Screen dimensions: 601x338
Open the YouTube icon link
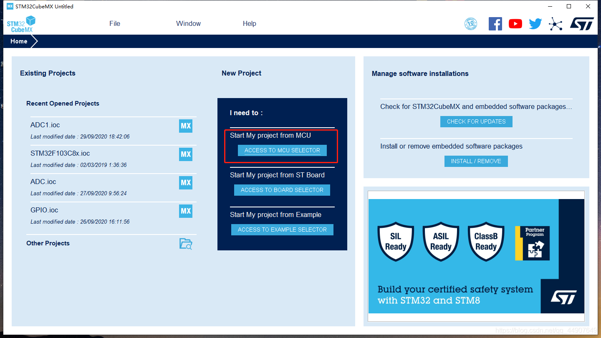[x=515, y=24]
